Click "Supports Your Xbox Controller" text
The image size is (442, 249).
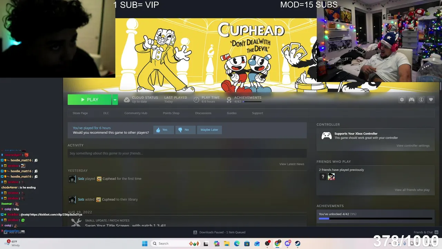click(356, 133)
